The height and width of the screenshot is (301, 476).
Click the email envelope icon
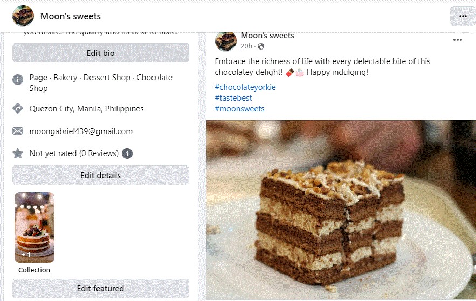click(18, 131)
